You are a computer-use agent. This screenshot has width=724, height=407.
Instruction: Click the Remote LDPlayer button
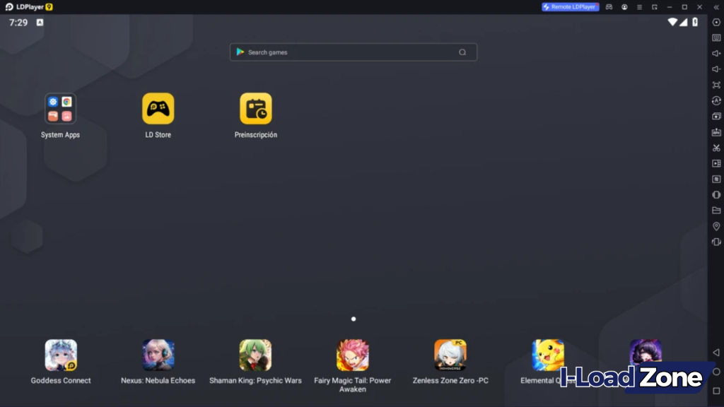pos(570,7)
